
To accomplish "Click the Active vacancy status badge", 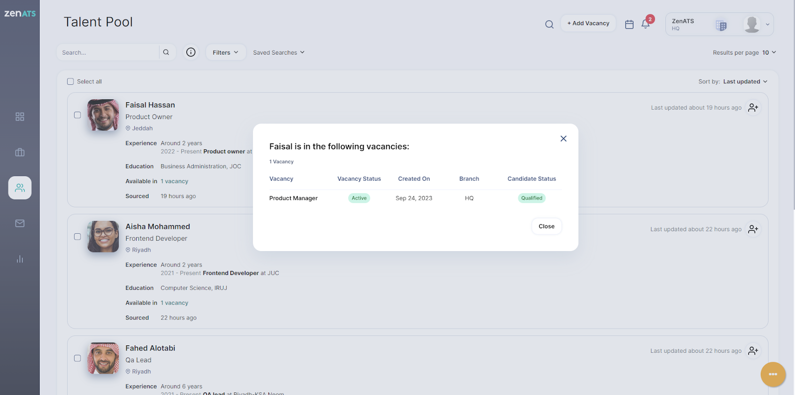I will click(x=359, y=198).
